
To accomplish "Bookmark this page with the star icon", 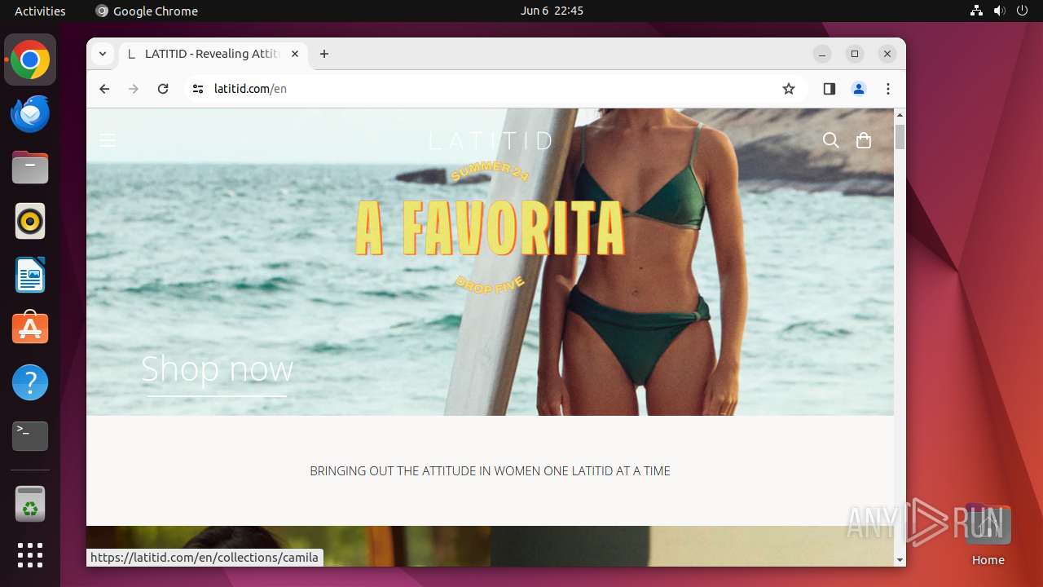I will 788,89.
